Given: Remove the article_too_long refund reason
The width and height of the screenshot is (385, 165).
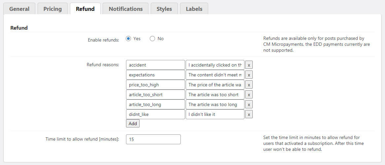Looking at the screenshot, I should coord(249,105).
